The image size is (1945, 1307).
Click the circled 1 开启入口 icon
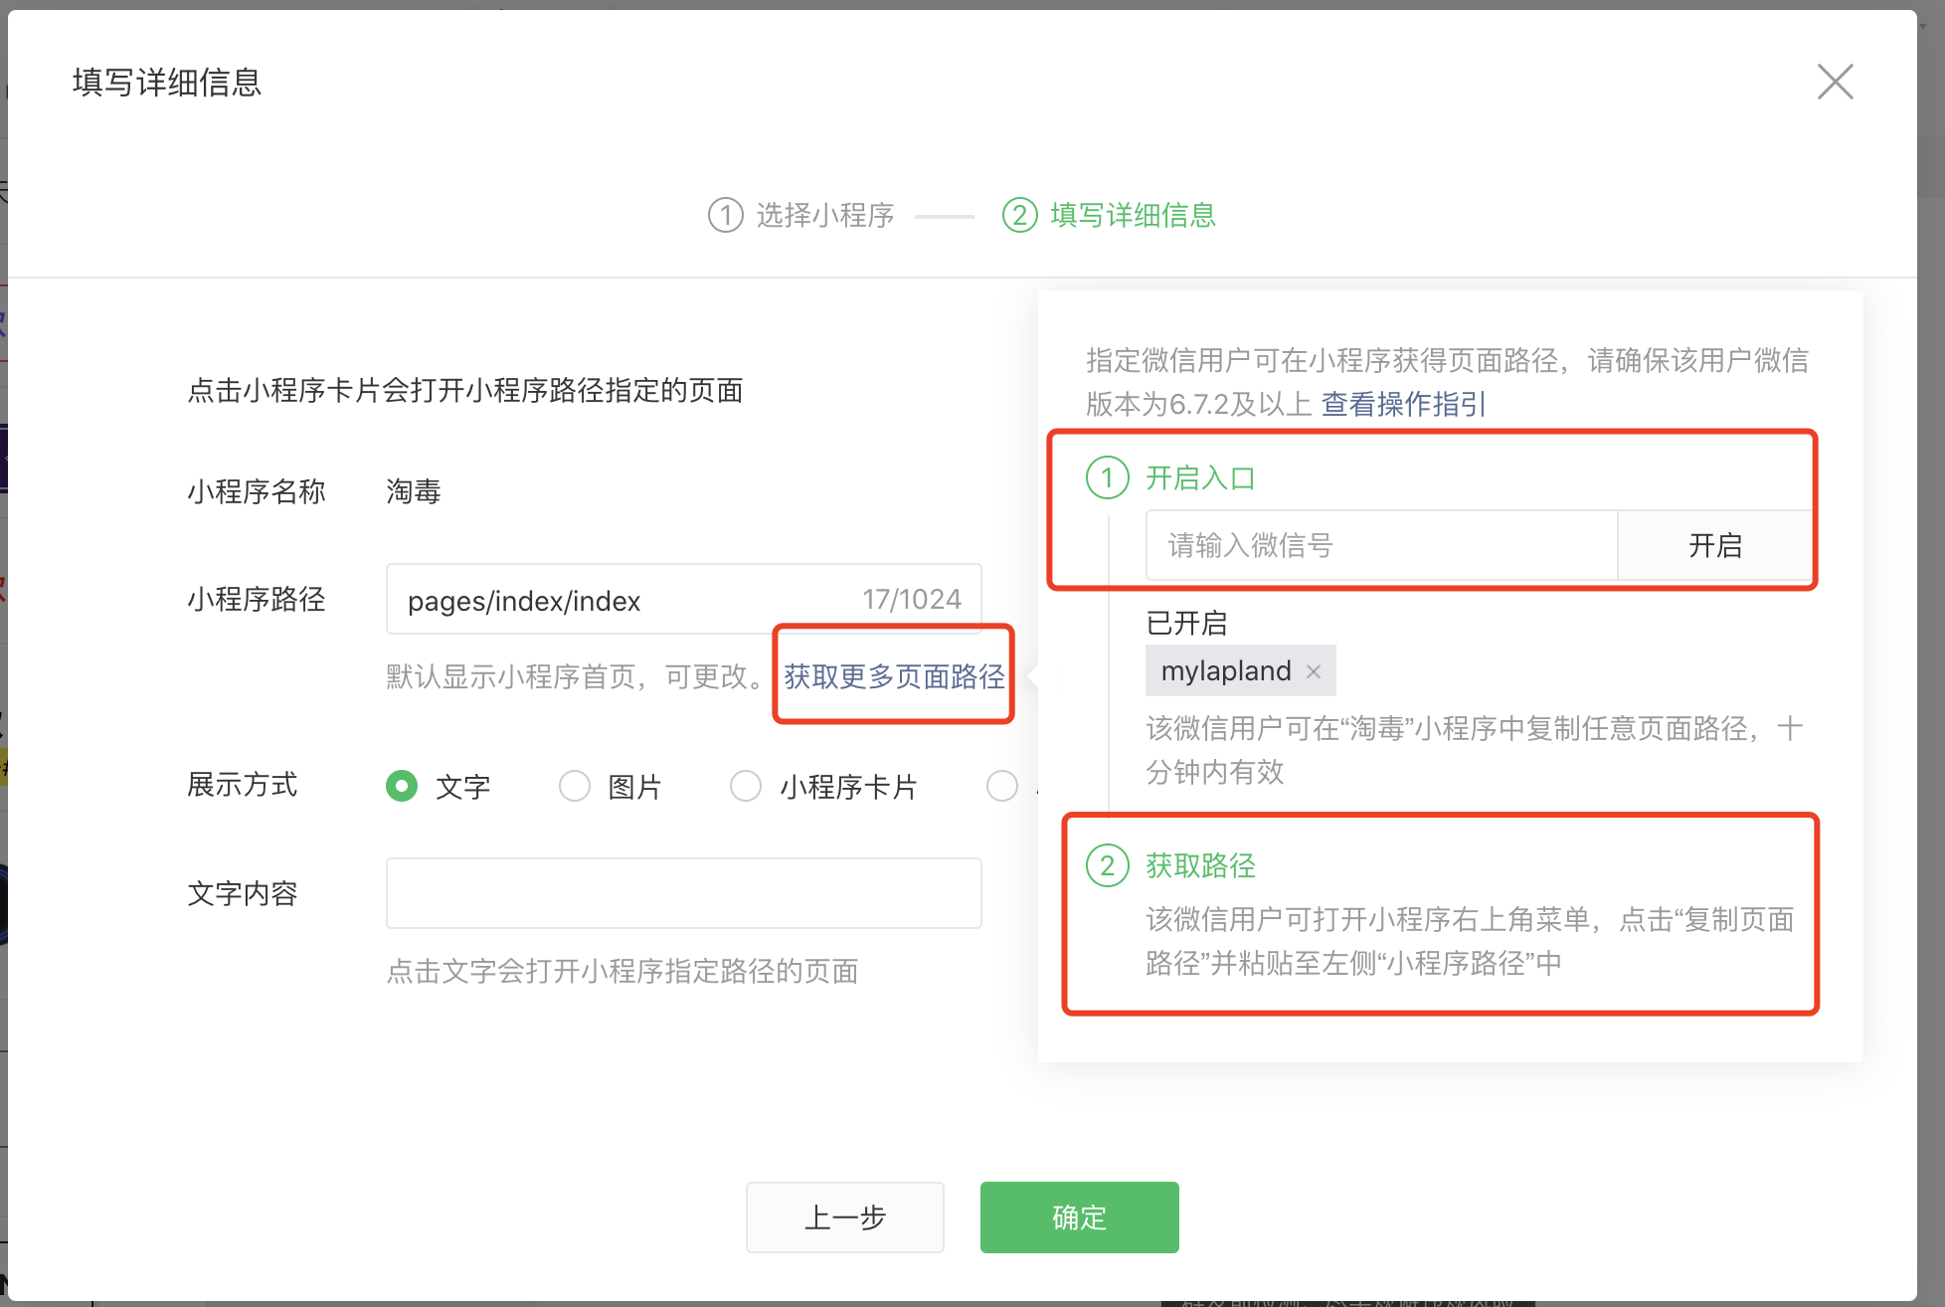point(1107,477)
